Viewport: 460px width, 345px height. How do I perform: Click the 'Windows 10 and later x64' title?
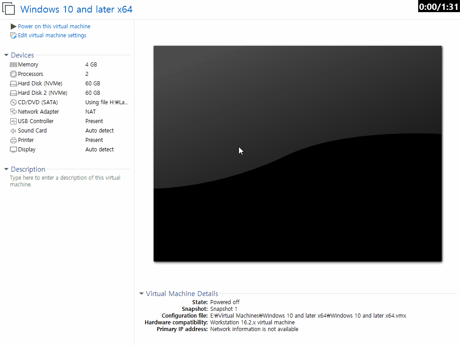(76, 9)
